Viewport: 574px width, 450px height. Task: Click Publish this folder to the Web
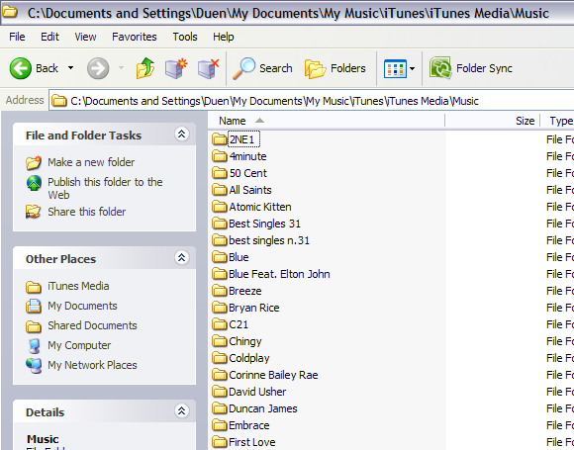105,188
